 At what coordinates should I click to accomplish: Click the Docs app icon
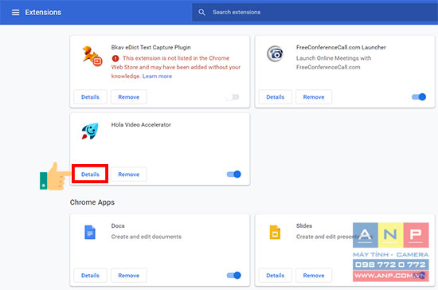[x=90, y=233]
